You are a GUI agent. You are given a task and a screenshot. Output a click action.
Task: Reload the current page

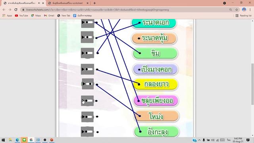(16, 10)
